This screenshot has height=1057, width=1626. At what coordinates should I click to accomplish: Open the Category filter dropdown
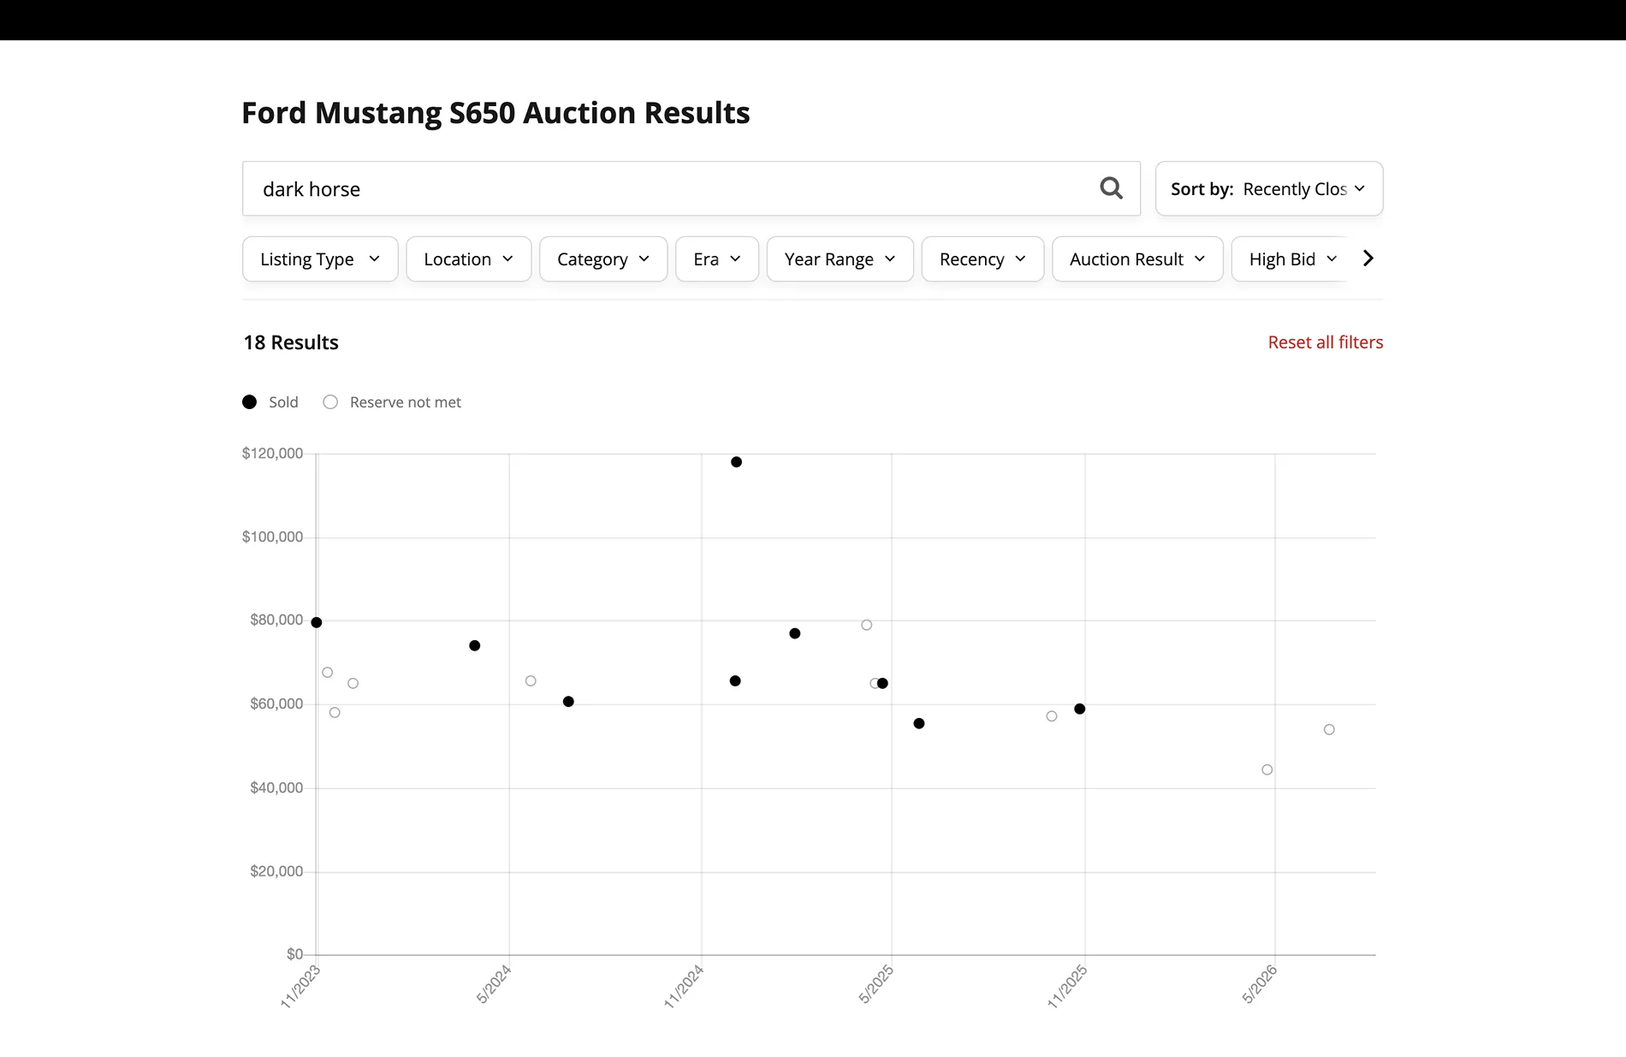[x=603, y=259]
